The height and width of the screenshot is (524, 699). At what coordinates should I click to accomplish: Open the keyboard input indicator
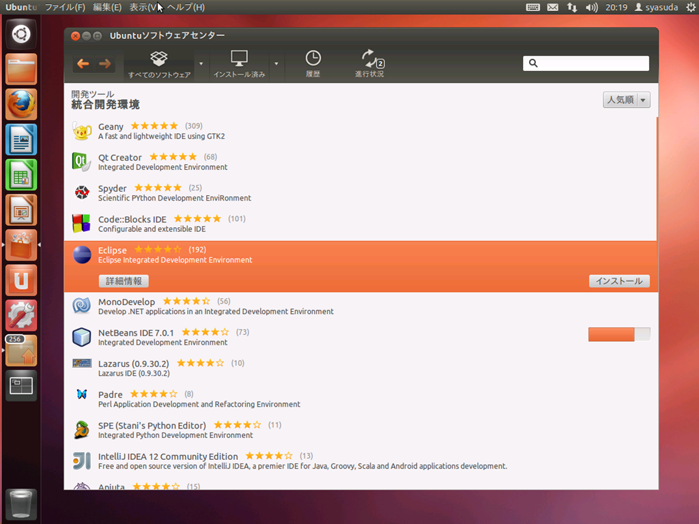click(532, 7)
